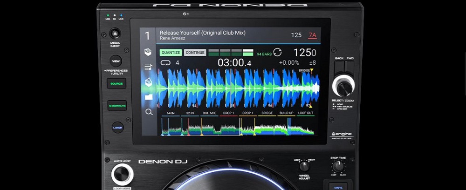Tap the green 94 BARS counter

[x=264, y=54]
